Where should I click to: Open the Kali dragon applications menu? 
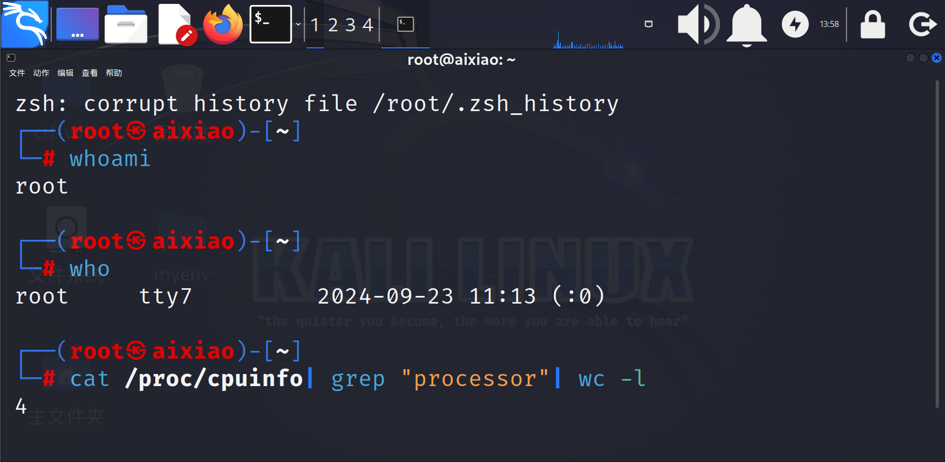[x=25, y=24]
